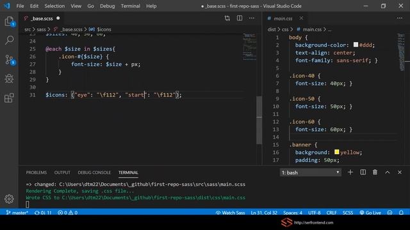Image resolution: width=410 pixels, height=230 pixels.
Task: Close the main.css tab
Action: point(302,18)
